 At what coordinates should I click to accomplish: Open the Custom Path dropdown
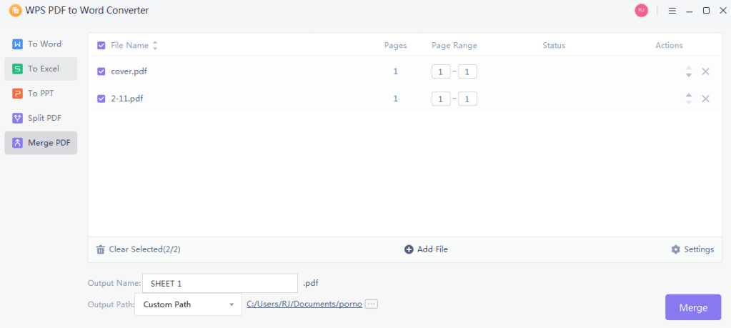tap(189, 304)
